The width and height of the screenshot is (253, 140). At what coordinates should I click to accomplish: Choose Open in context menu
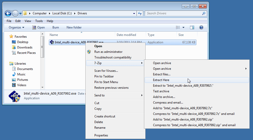[x=115, y=46]
